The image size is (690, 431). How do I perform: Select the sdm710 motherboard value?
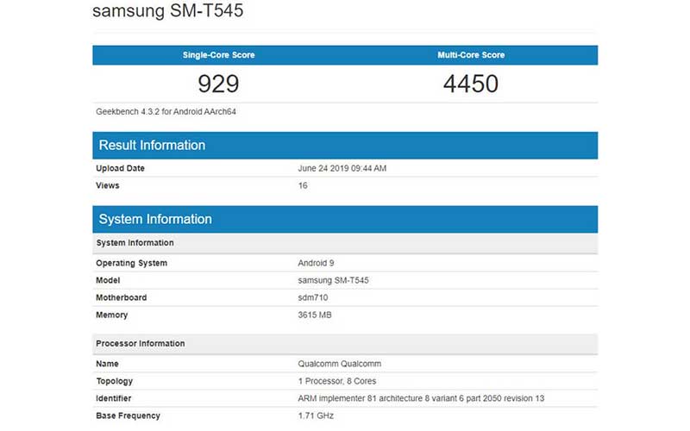tap(313, 297)
